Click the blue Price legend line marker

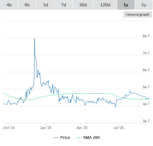click(x=56, y=138)
